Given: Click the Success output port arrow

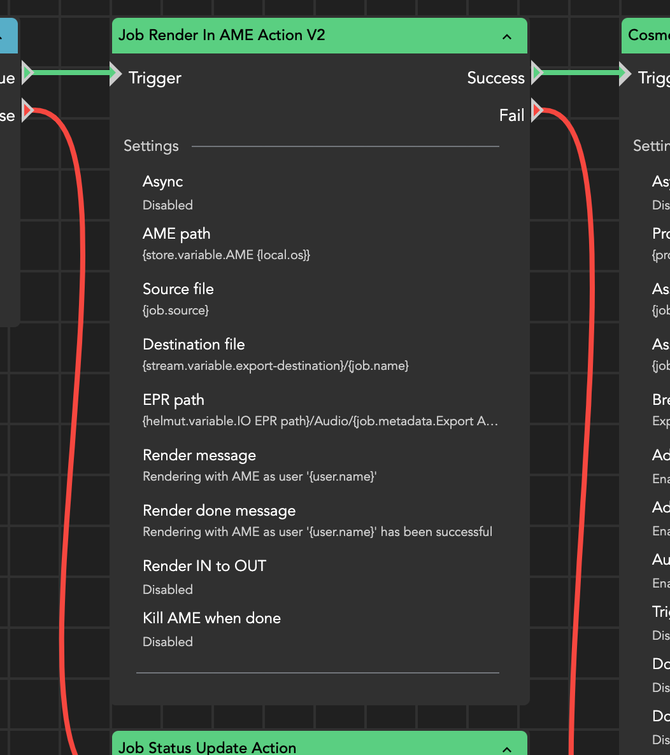Looking at the screenshot, I should coord(536,73).
